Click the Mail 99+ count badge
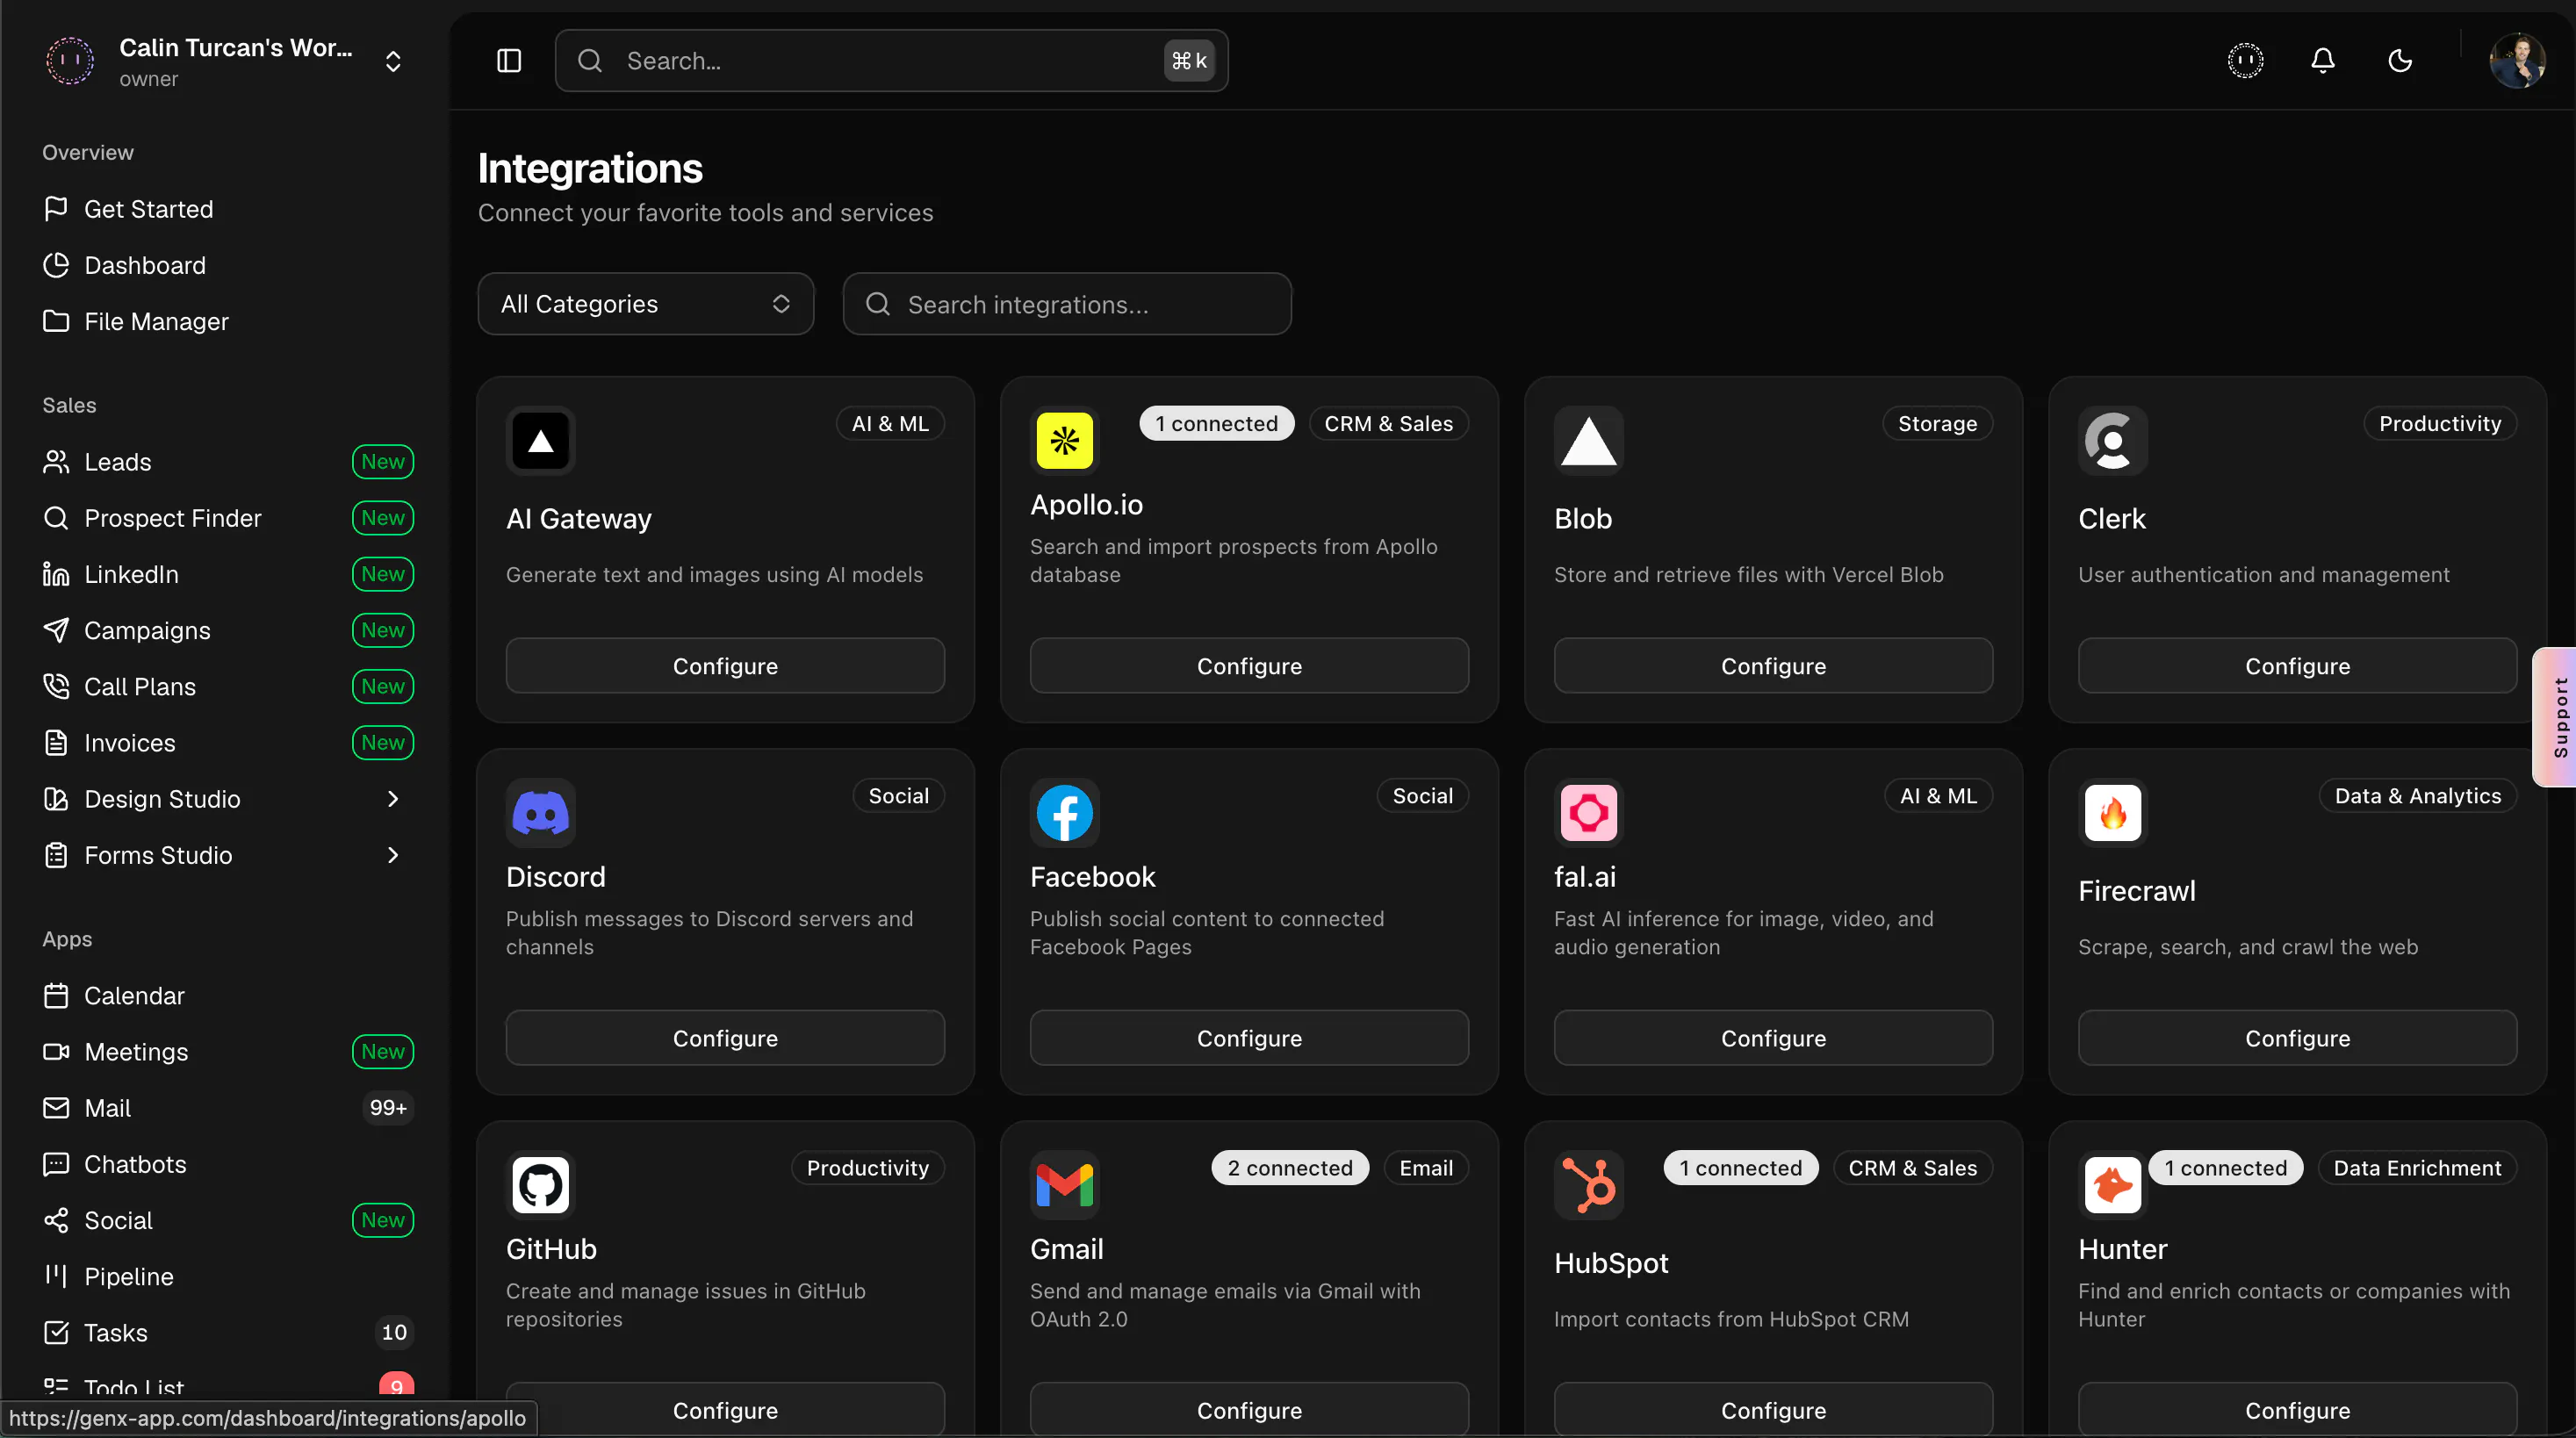 tap(388, 1108)
